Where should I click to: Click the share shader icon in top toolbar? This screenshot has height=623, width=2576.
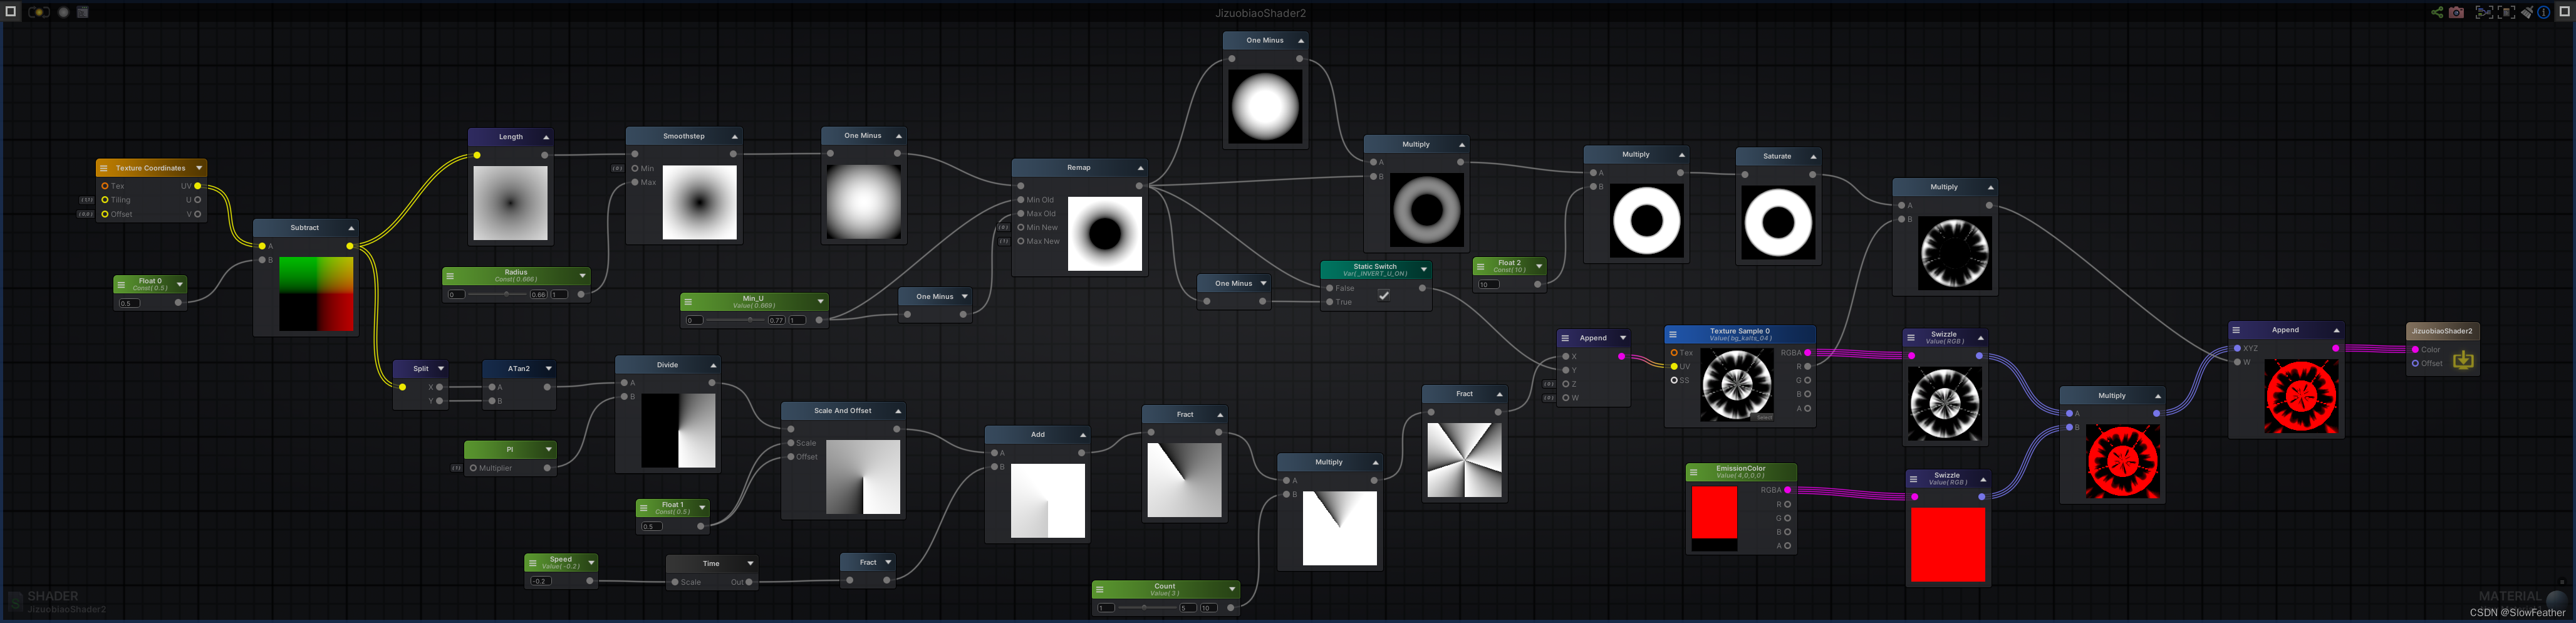[x=2438, y=12]
